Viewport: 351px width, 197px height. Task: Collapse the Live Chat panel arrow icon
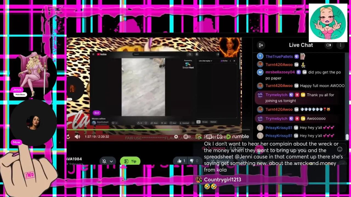tap(261, 45)
